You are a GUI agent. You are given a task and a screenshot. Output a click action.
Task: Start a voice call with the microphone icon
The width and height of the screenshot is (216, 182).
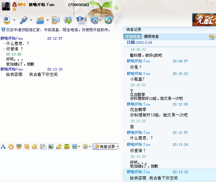(x=24, y=20)
